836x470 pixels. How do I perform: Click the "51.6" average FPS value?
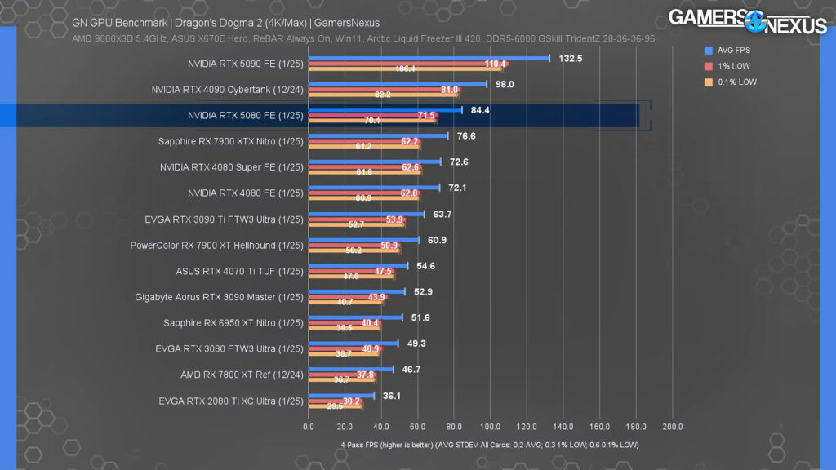(x=420, y=317)
